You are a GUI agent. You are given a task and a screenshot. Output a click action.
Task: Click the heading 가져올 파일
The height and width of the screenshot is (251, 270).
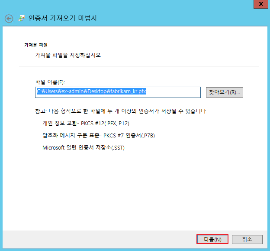[x=36, y=45]
